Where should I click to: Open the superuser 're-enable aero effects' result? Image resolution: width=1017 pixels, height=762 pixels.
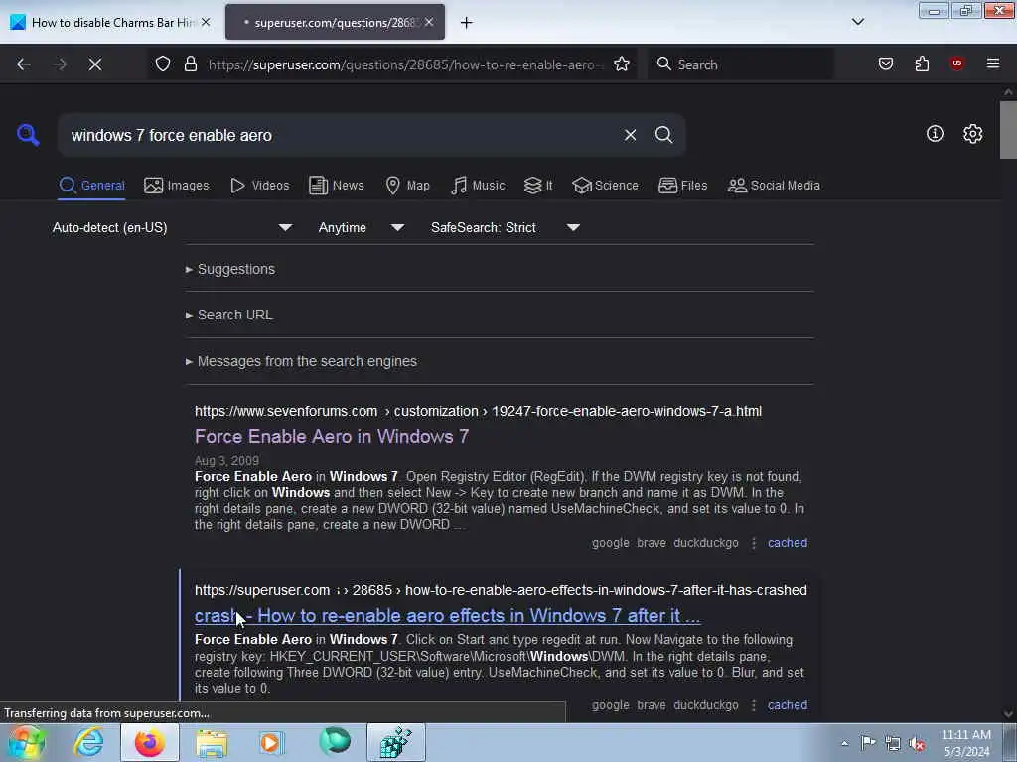448,615
